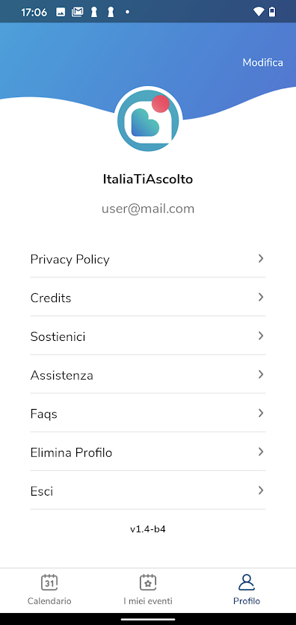Tap the Gmail notification icon in status bar
This screenshot has width=296, height=625.
tap(77, 12)
